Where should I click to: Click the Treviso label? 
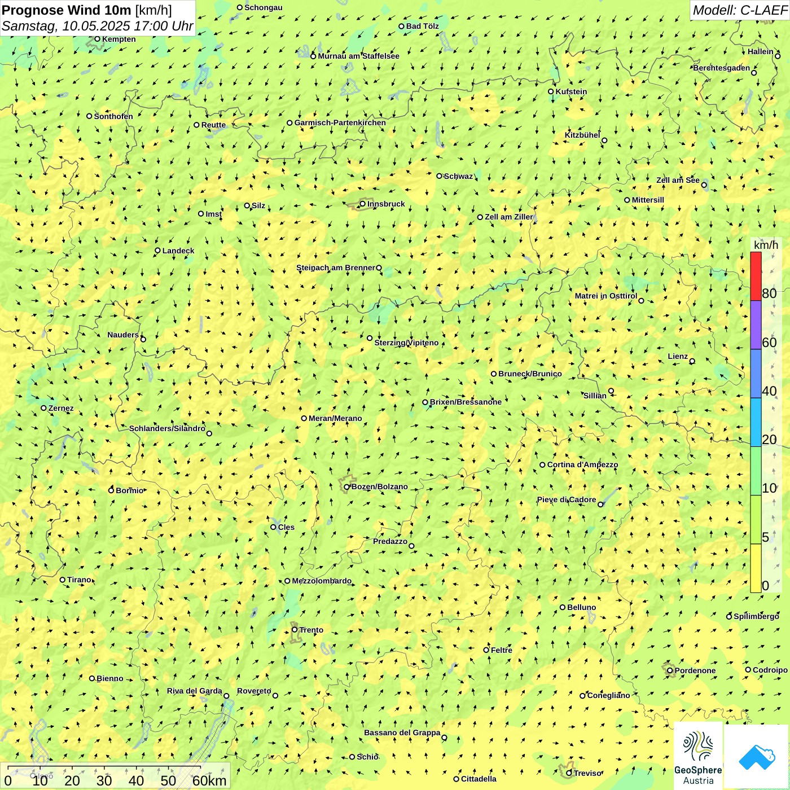(x=587, y=773)
